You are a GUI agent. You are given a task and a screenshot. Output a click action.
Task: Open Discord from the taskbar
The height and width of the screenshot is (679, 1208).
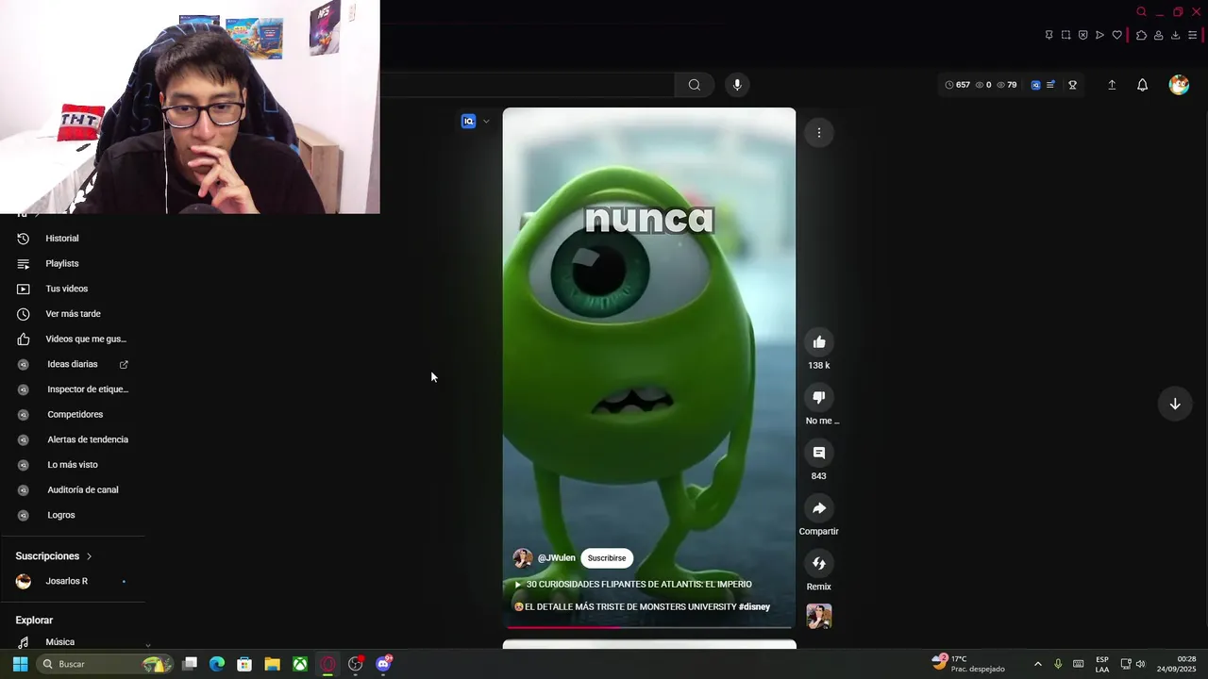point(383,664)
